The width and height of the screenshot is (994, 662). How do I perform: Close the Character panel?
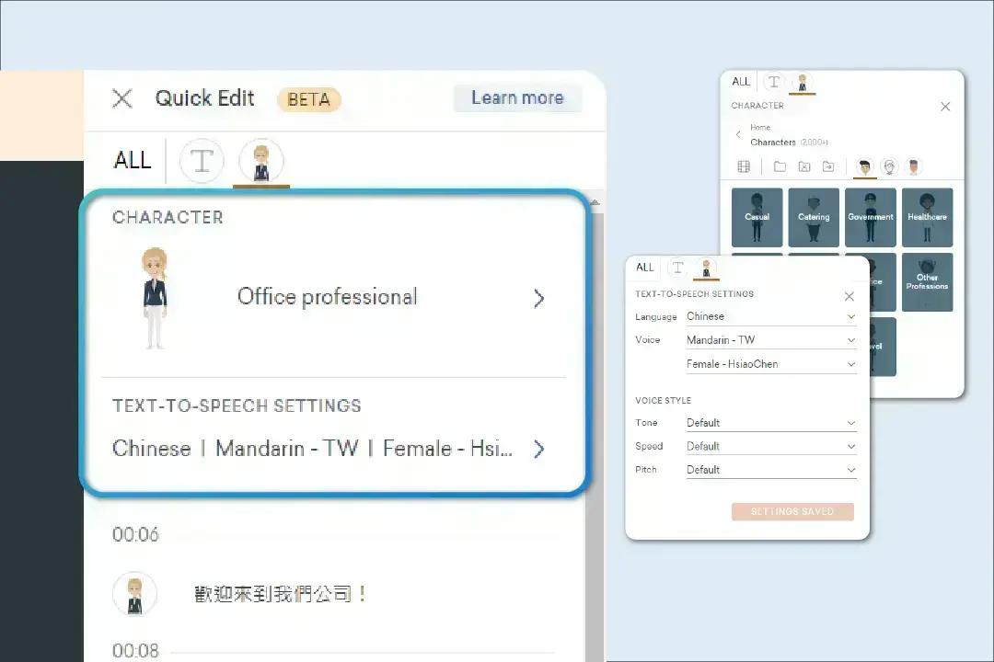tap(945, 107)
